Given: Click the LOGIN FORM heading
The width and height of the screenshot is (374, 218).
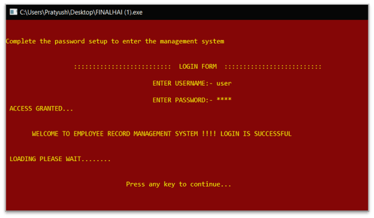Looking at the screenshot, I should pos(198,66).
